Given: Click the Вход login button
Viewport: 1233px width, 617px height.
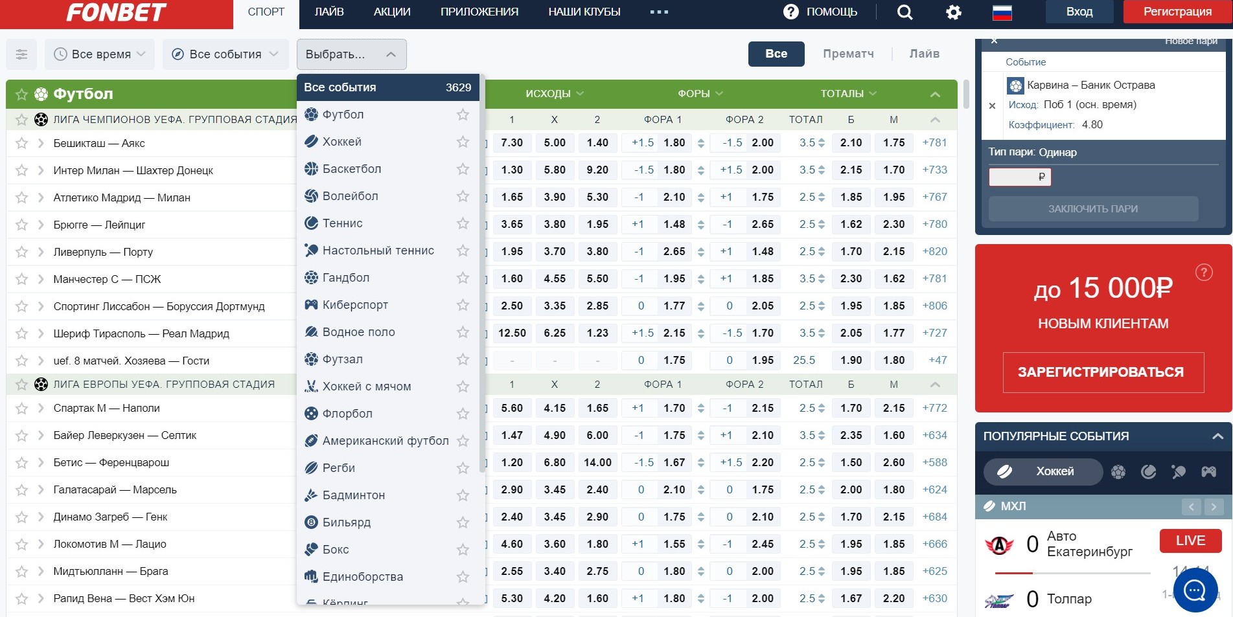Looking at the screenshot, I should coord(1079,12).
